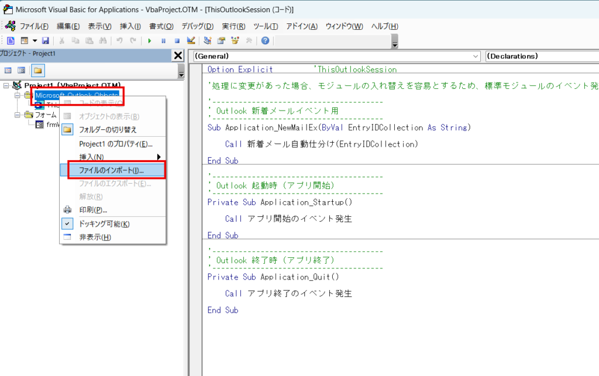Image resolution: width=599 pixels, height=376 pixels.
Task: Collapse the Project1 tree node
Action: pyautogui.click(x=6, y=85)
